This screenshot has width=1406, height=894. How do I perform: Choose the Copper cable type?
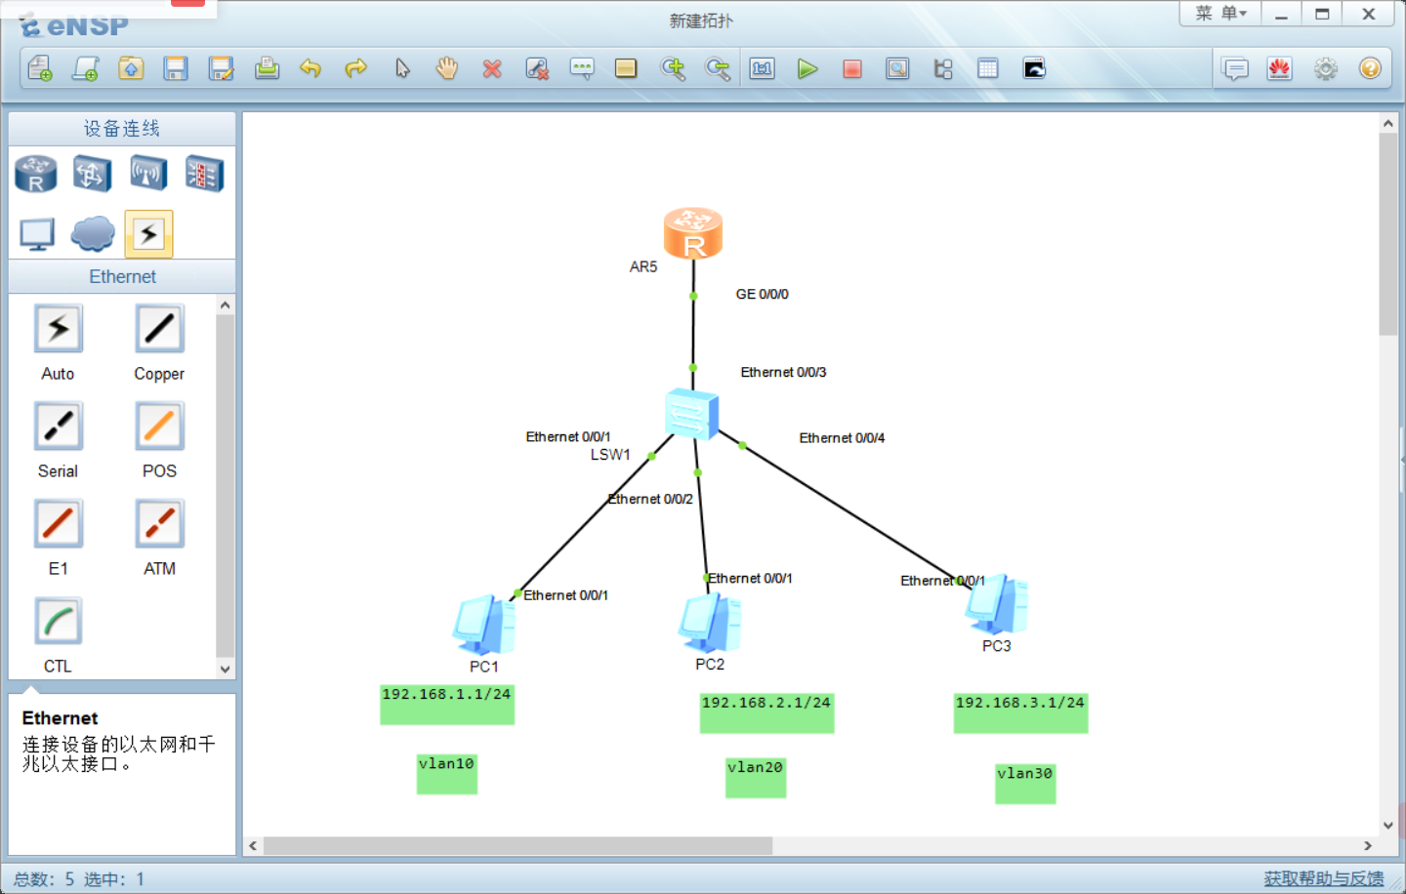[159, 329]
